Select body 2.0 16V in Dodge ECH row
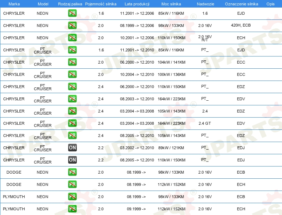The image size is (282, 215). tap(205, 184)
